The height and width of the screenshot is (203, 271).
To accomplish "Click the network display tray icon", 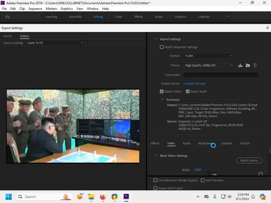I will click(x=223, y=197).
